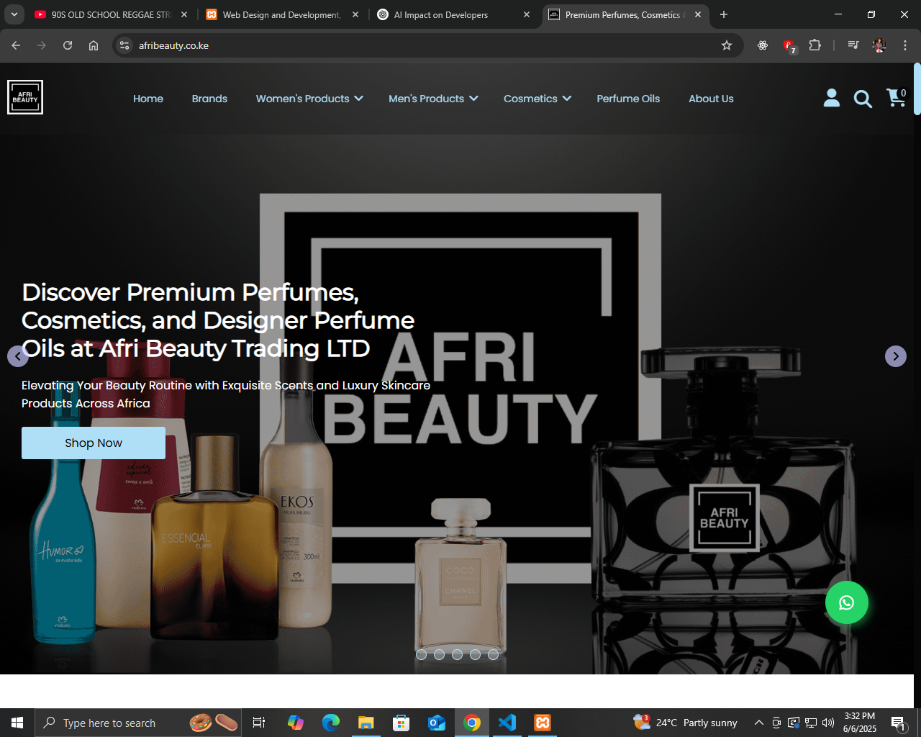
Task: Open the browser extensions puzzle icon
Action: [815, 45]
